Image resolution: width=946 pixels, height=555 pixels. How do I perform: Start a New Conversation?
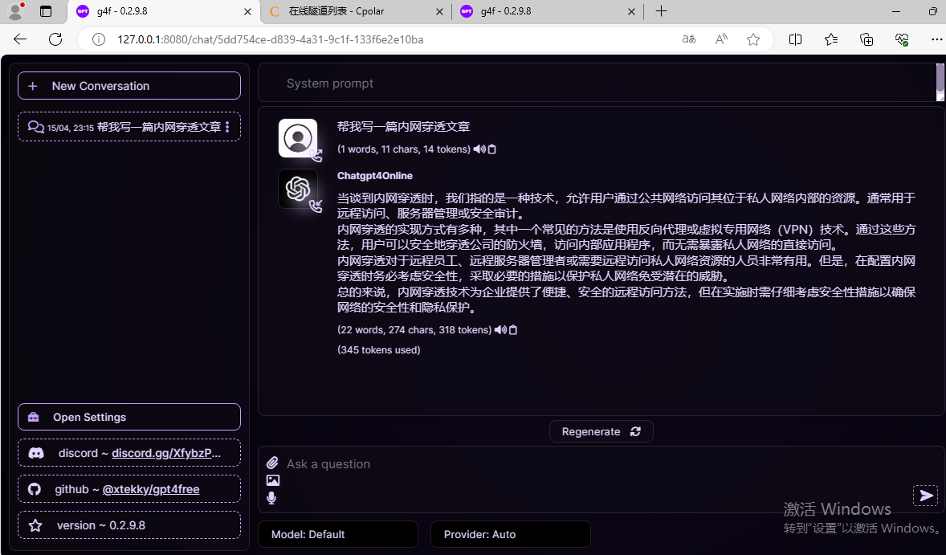[128, 85]
